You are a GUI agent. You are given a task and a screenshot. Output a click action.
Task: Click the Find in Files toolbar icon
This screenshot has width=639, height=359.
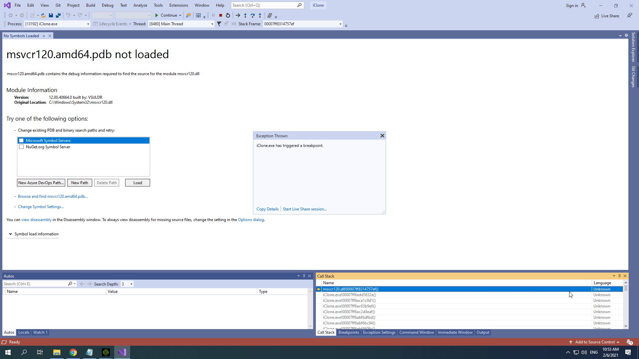point(188,15)
